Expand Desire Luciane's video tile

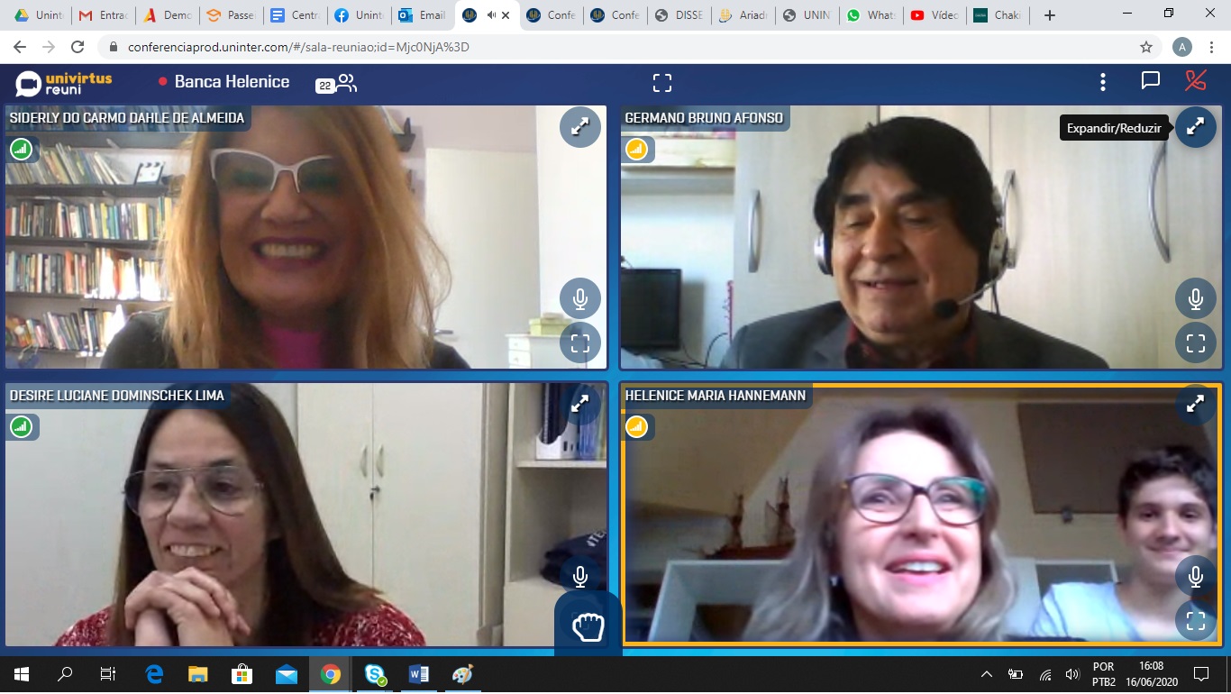point(579,405)
